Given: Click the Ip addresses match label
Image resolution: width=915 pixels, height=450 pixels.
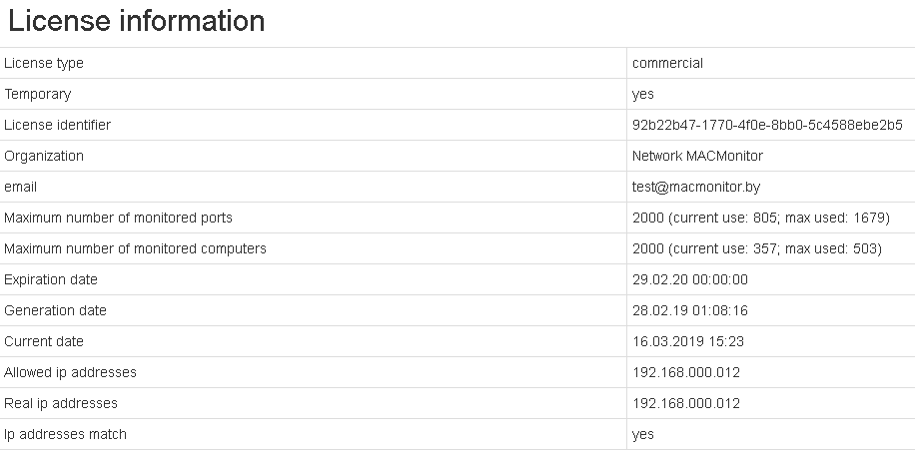Looking at the screenshot, I should (65, 434).
